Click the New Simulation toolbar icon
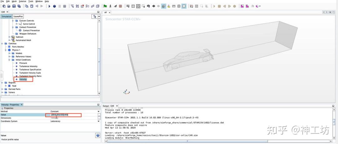Screen dimensions: 338x144 [4, 6]
